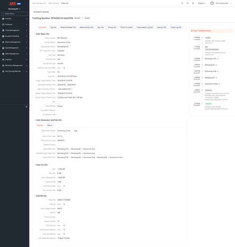Click the SPX logo in the sidebar
The height and width of the screenshot is (247, 235).
[x=13, y=3]
